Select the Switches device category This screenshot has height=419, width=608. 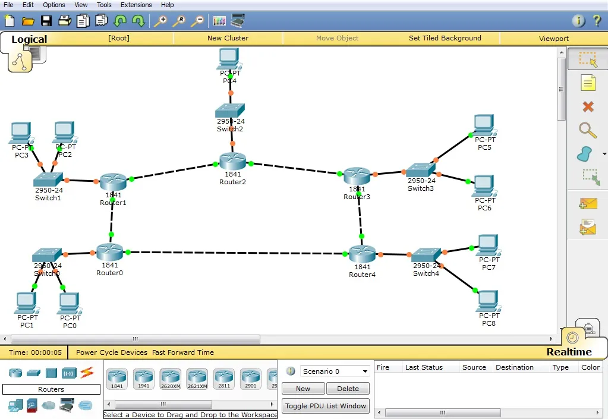(x=33, y=373)
